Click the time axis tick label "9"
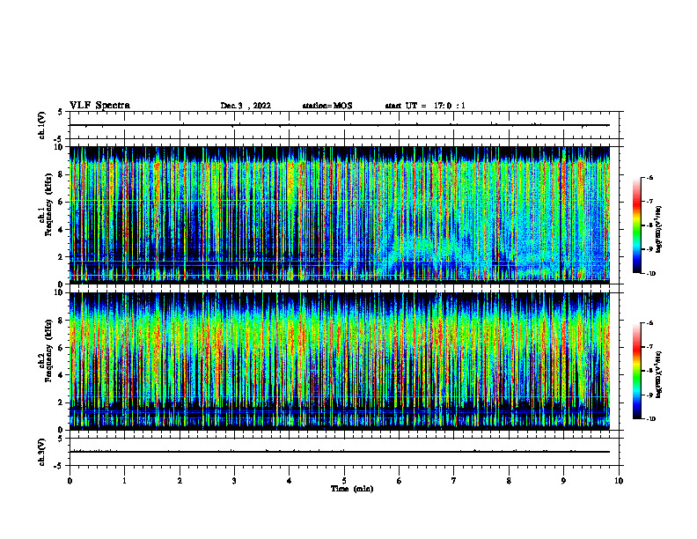This screenshot has width=697, height=539. click(x=563, y=481)
